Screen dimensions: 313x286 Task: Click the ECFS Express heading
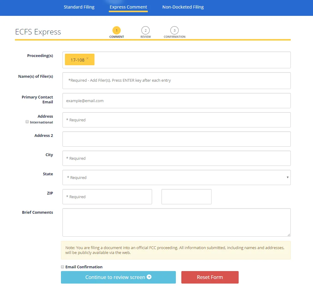click(x=38, y=32)
